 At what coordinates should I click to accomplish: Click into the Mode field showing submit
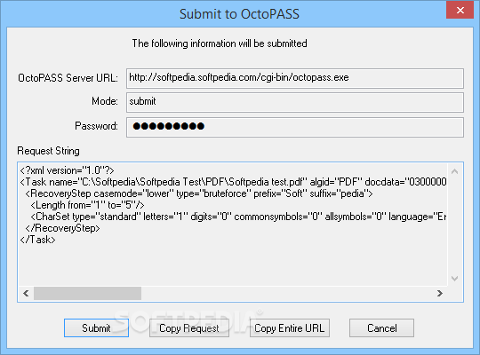pos(295,102)
